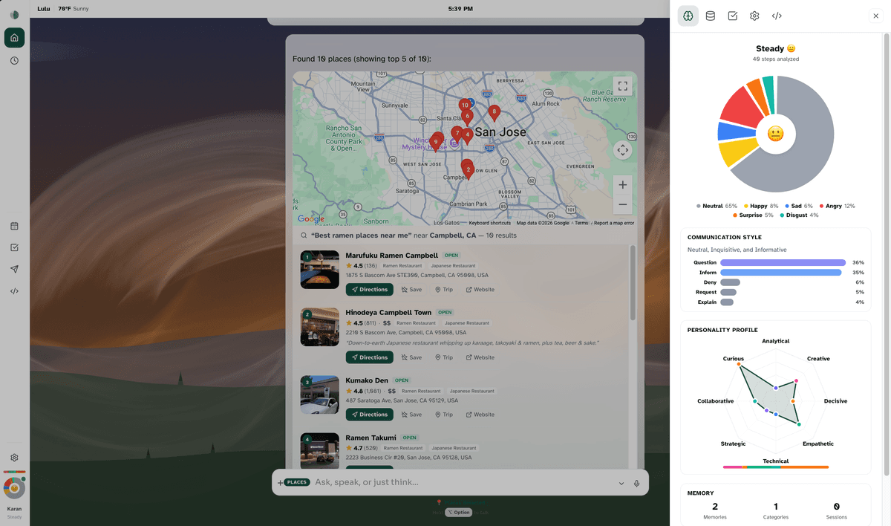This screenshot has width=891, height=526.
Task: Zoom in on the map
Action: point(622,185)
